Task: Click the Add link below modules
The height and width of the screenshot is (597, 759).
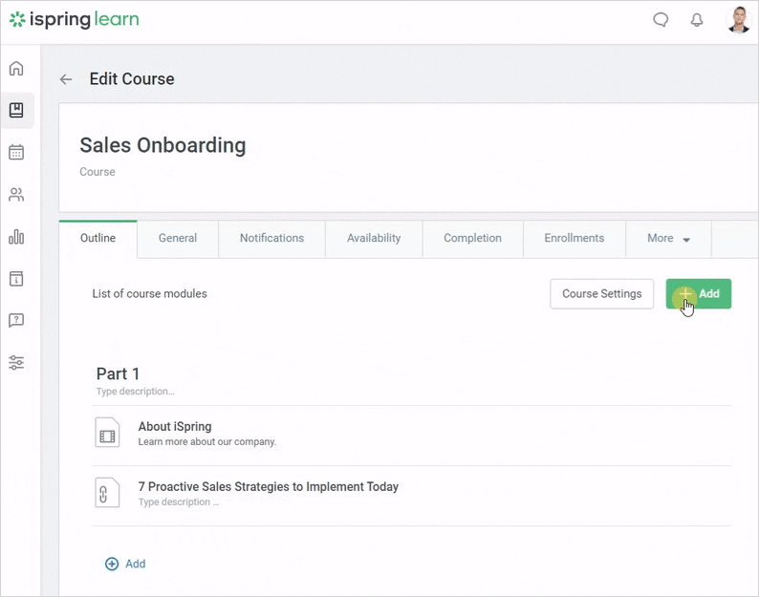Action: coord(125,565)
